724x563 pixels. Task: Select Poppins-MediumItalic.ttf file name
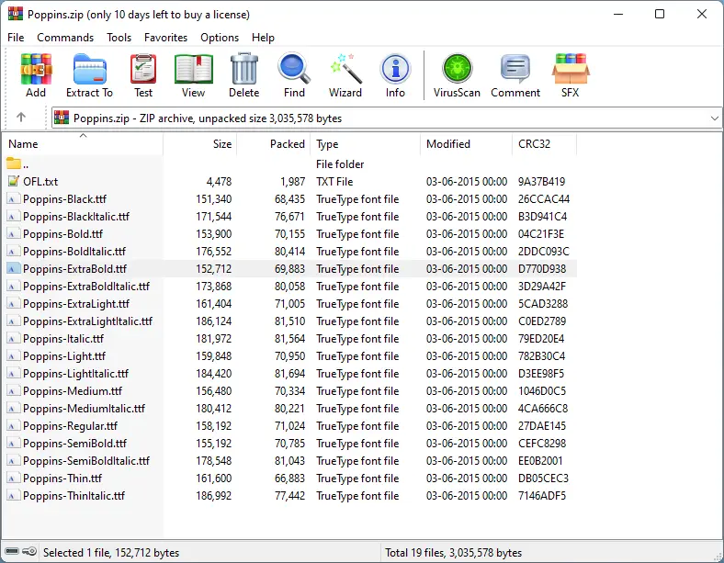(84, 409)
